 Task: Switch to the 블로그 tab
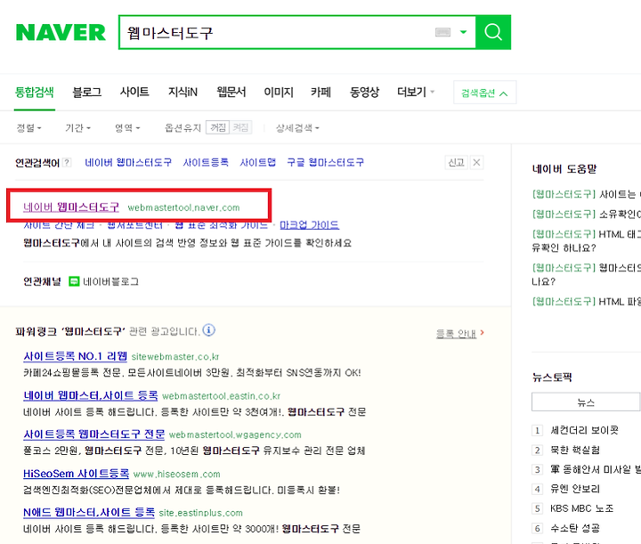point(86,93)
